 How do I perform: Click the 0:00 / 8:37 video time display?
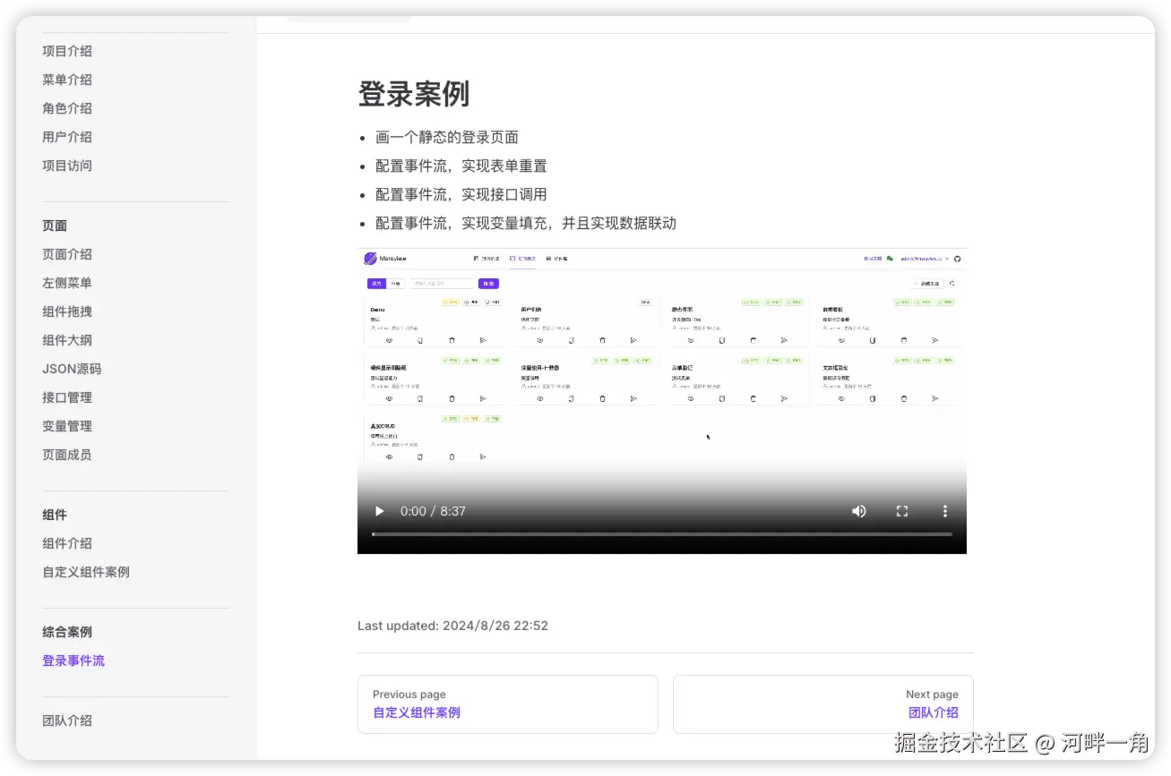433,511
